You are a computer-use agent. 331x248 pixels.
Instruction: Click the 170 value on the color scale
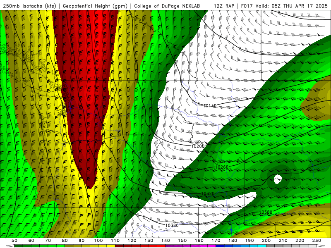216,241
